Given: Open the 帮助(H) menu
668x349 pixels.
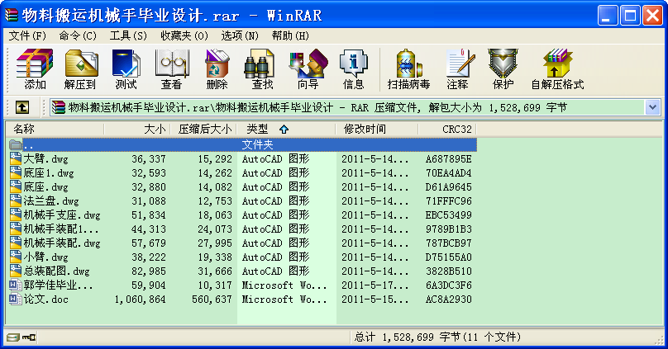Looking at the screenshot, I should click(x=290, y=35).
